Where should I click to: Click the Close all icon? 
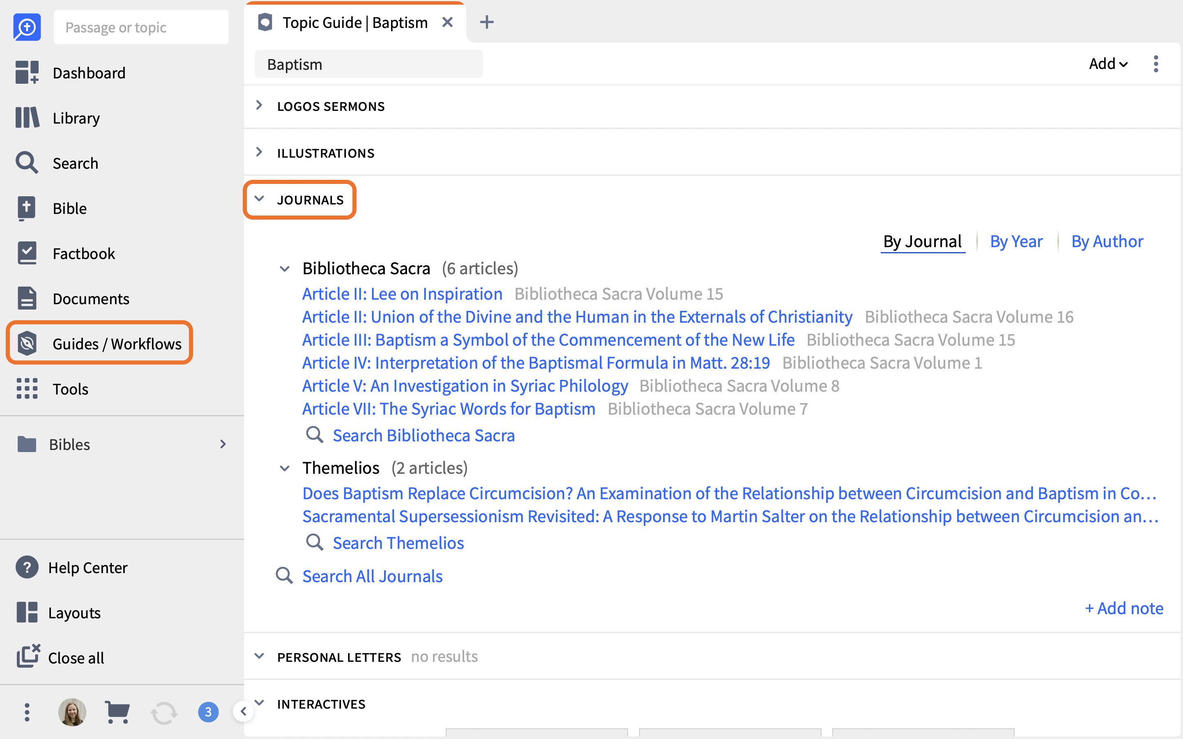(28, 656)
